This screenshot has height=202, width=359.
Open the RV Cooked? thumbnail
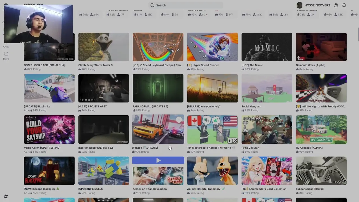(321, 130)
